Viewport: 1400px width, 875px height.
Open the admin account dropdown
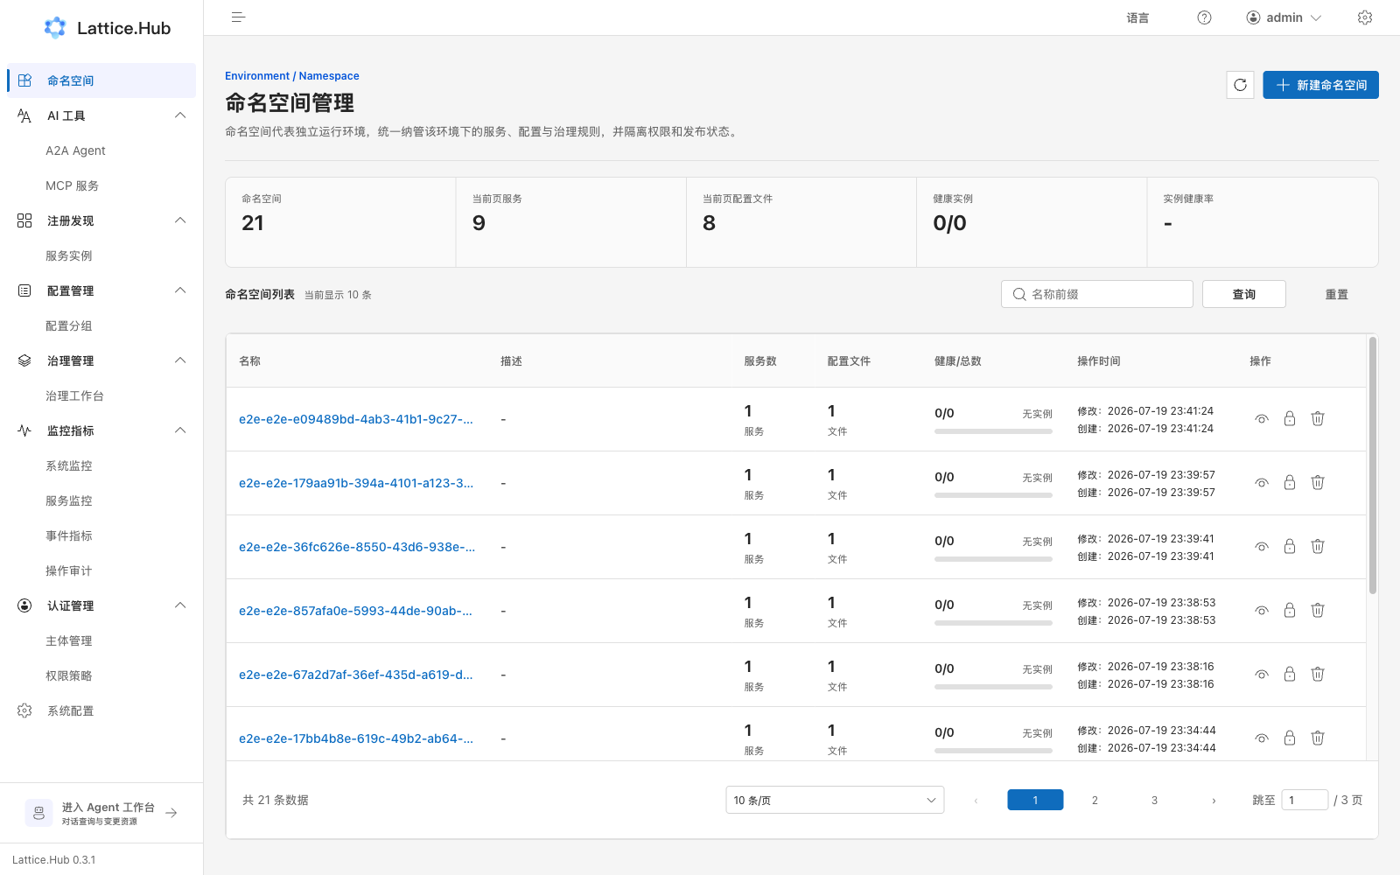click(1284, 17)
